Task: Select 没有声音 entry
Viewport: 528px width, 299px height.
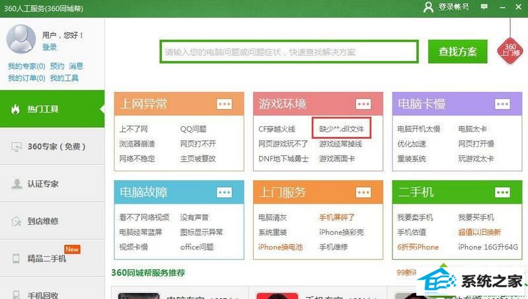Action: (194, 218)
